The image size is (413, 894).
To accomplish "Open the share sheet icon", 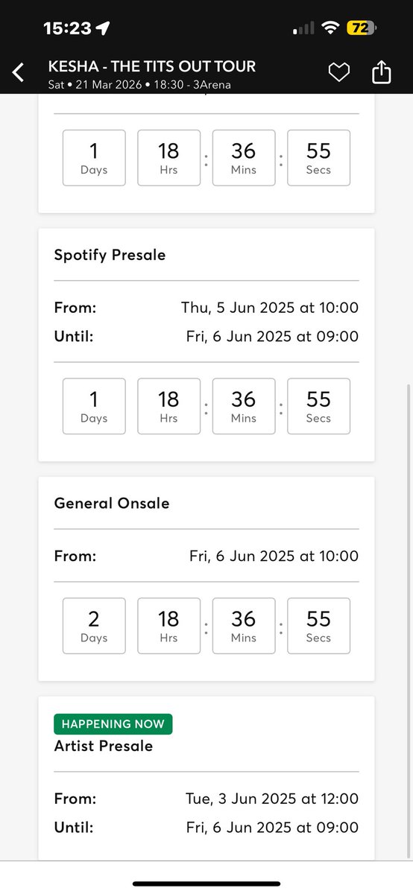I will pos(381,72).
